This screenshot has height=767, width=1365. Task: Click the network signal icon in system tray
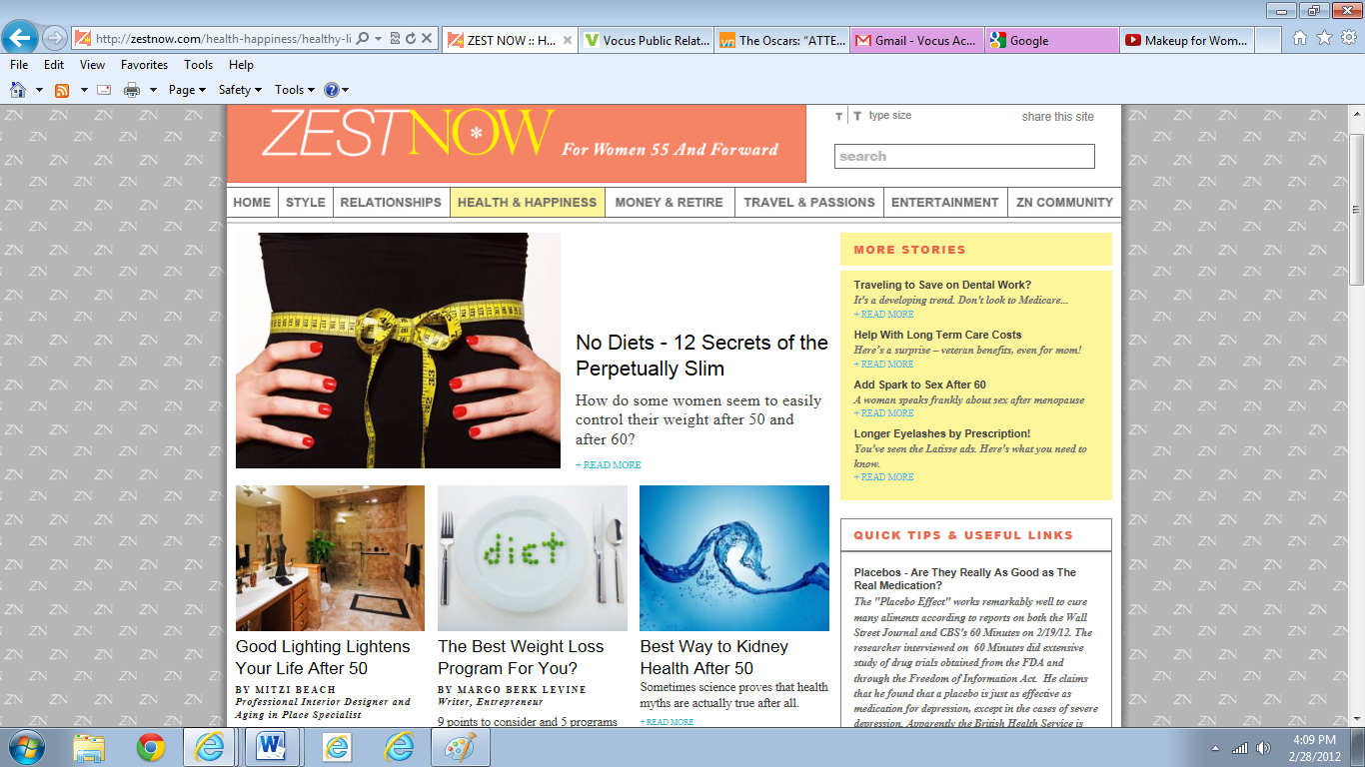[1240, 748]
